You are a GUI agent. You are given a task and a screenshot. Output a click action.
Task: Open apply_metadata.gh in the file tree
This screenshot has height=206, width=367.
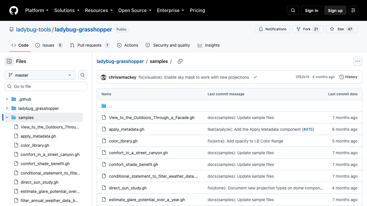point(38,136)
